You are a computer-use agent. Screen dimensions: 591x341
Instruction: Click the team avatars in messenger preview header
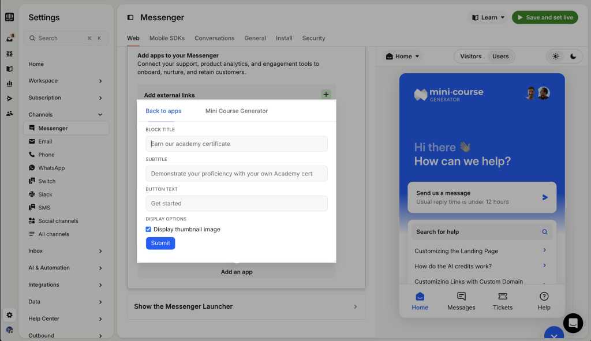(538, 93)
